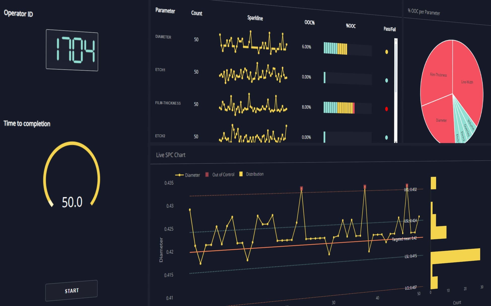This screenshot has width=491, height=306.
Task: Click the teal Pass/Fail dot for ETCH2
Action: click(387, 137)
